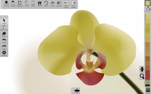This screenshot has height=94, width=151.
Task: Duplicate the selected shape
Action: 20,4
